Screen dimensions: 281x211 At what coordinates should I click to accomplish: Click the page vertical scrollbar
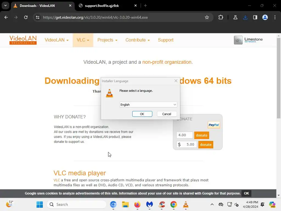click(x=279, y=78)
